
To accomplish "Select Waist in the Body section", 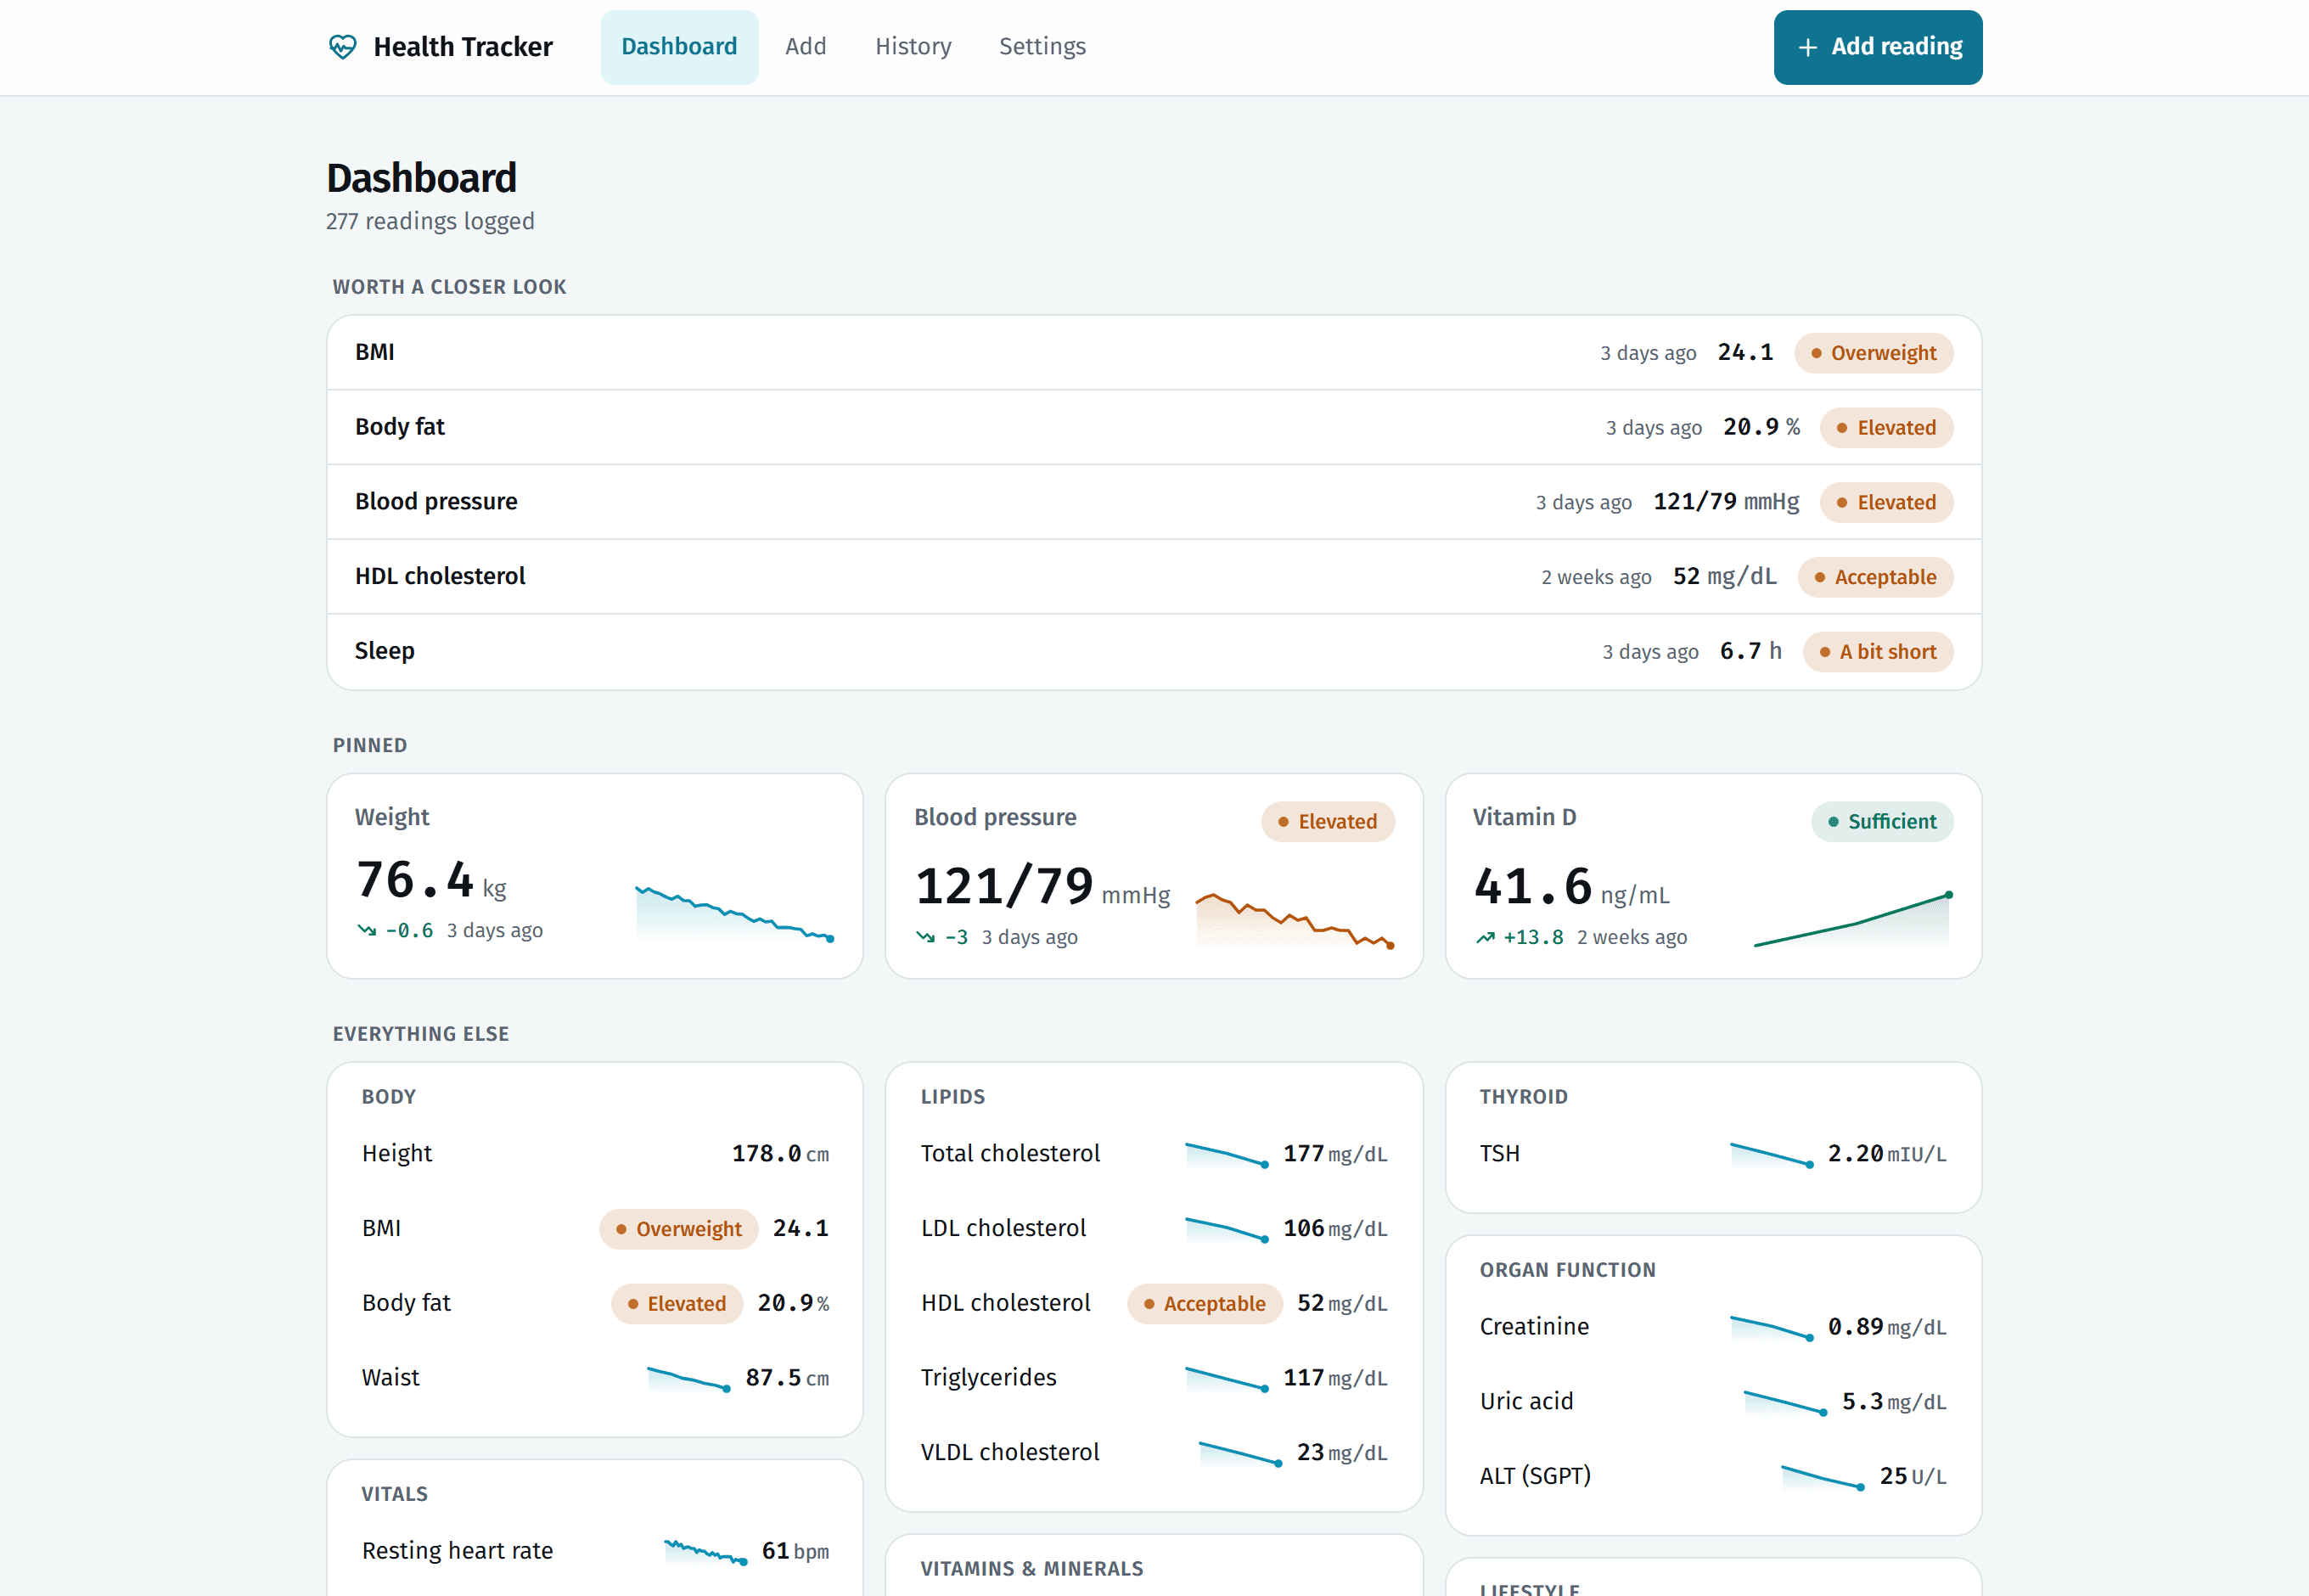I will [595, 1378].
